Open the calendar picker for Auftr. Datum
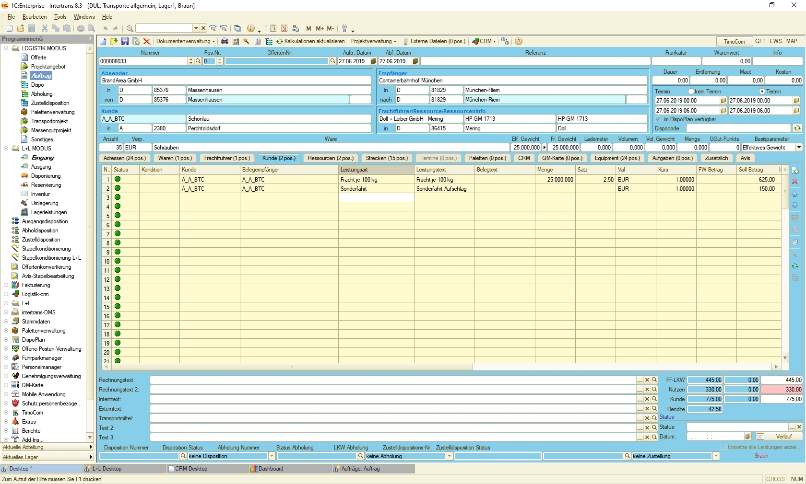The height and width of the screenshot is (484, 806). pos(374,61)
